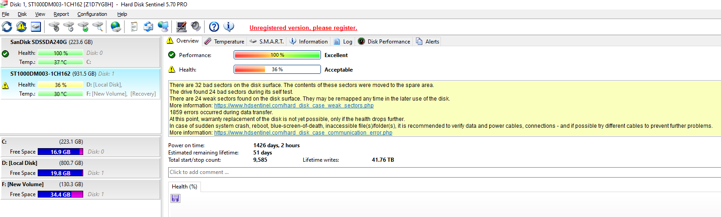Click the 1426 days, 2 hours value

tap(276, 145)
